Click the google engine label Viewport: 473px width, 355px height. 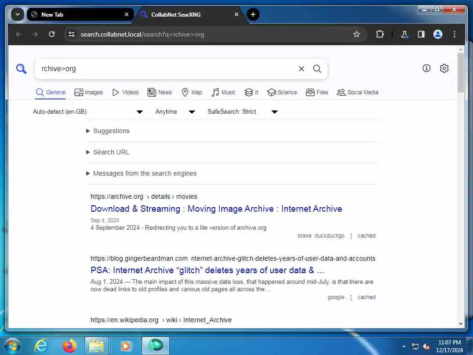click(336, 297)
